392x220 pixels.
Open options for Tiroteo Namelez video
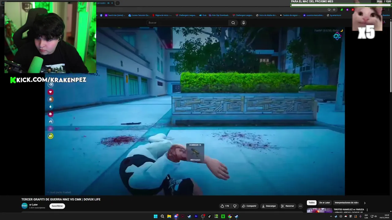367,210
